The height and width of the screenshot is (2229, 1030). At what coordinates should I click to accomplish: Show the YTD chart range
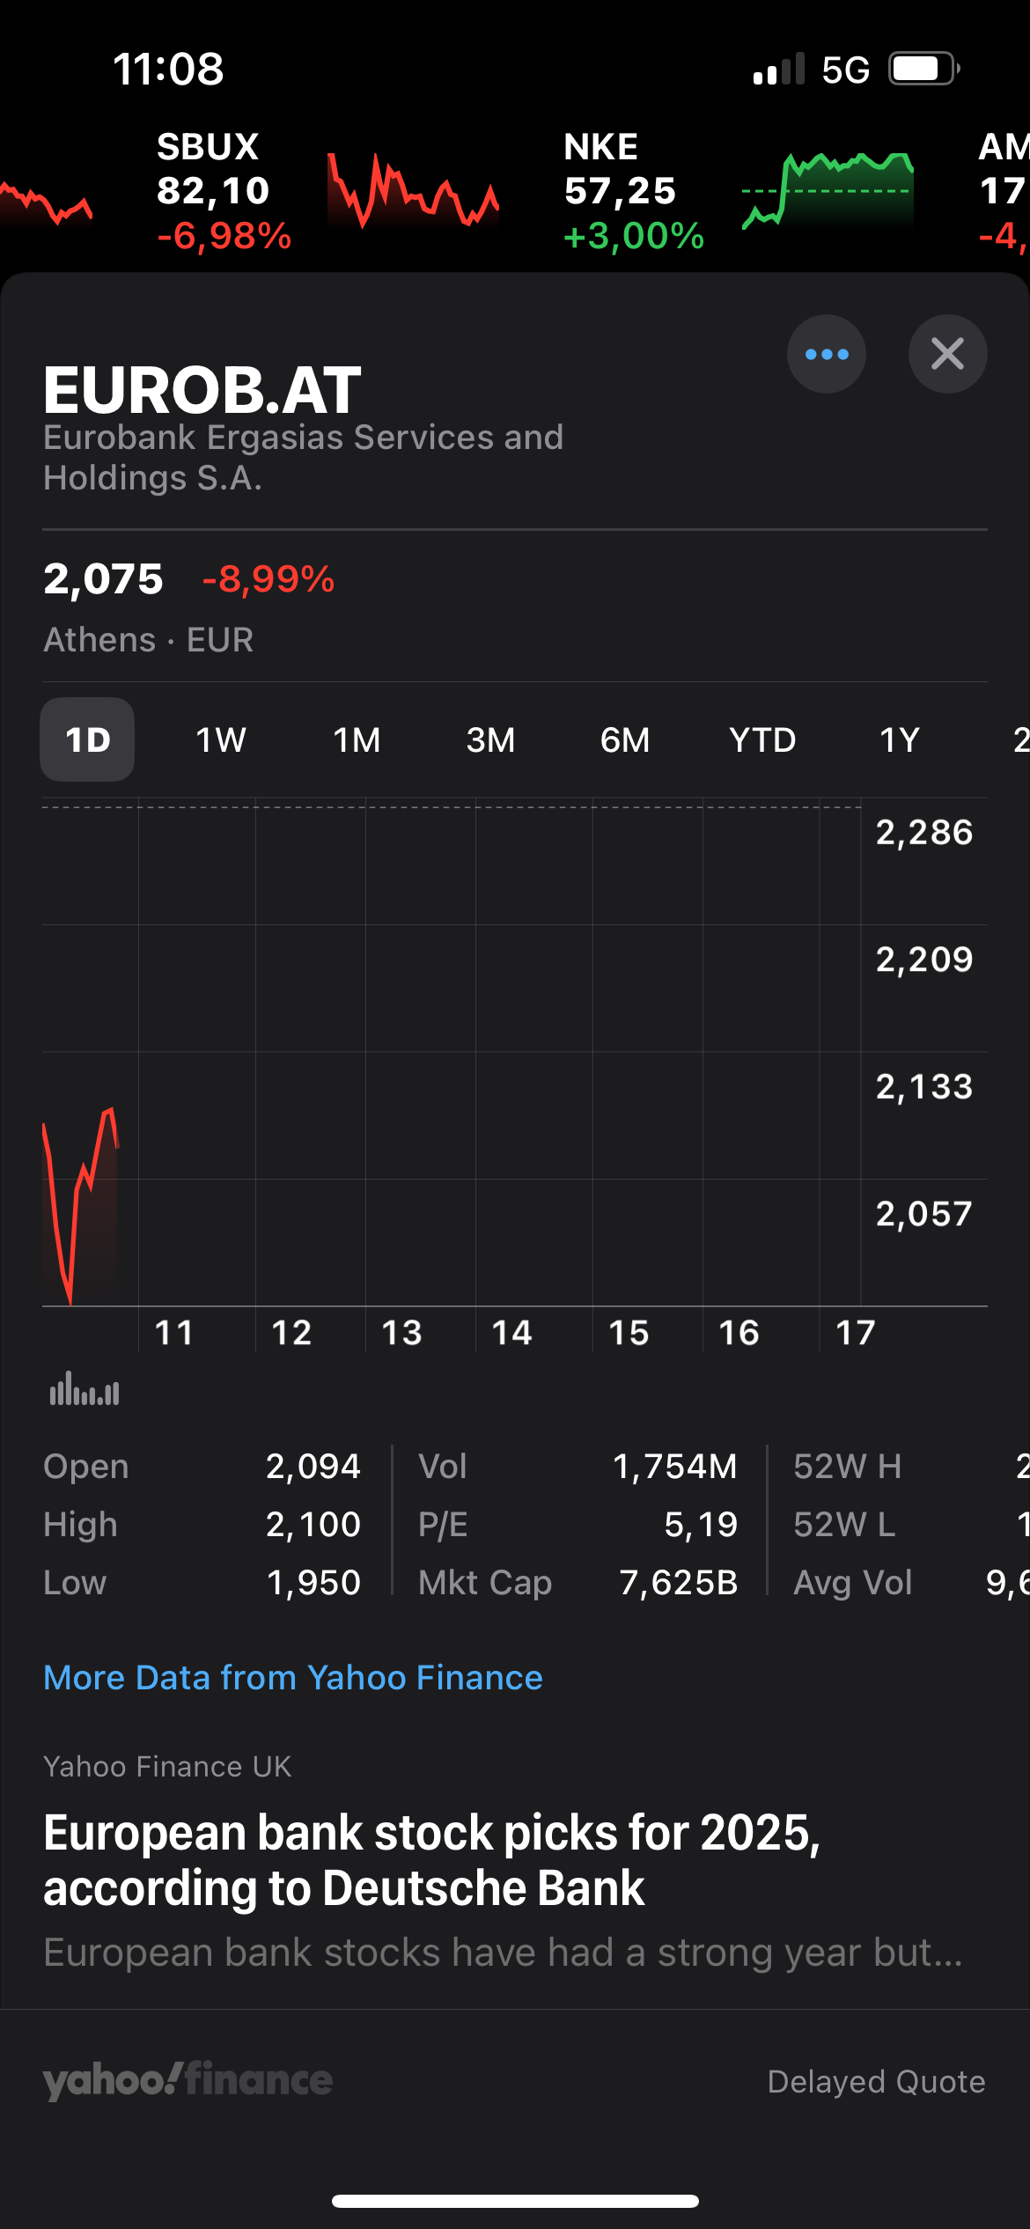[x=762, y=739]
